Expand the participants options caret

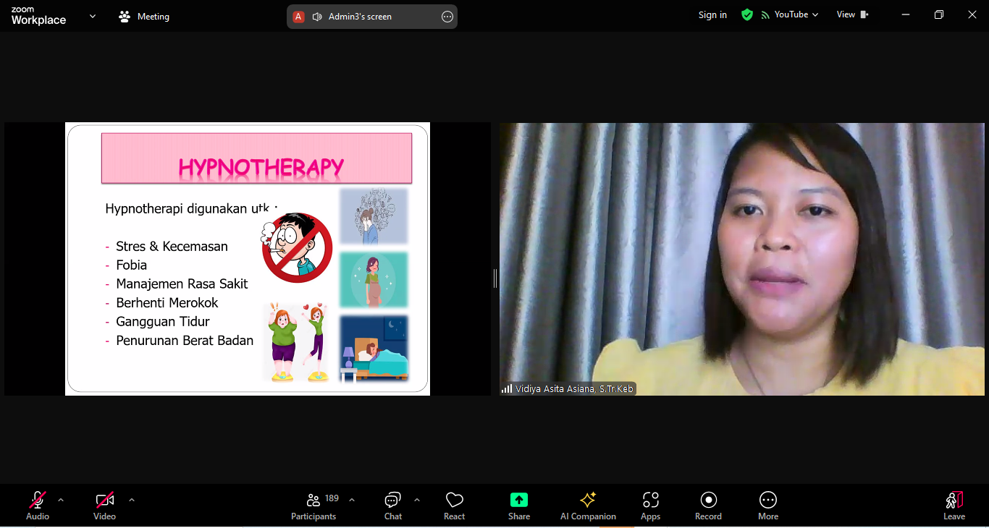[352, 500]
